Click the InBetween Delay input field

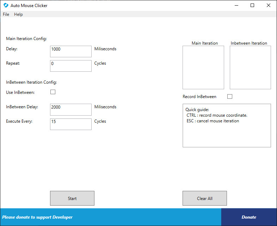pyautogui.click(x=71, y=109)
